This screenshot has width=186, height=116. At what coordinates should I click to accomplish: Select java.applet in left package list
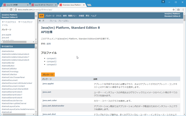pyautogui.click(x=6, y=35)
